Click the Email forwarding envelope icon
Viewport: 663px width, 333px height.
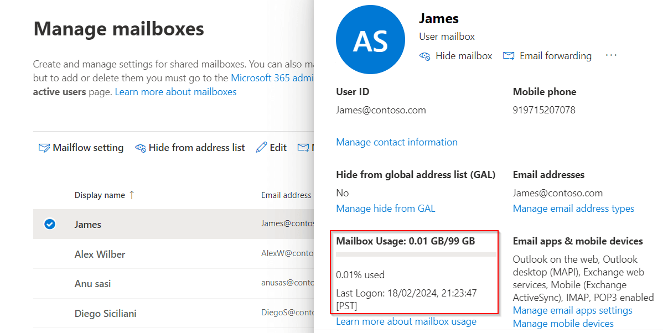click(509, 56)
